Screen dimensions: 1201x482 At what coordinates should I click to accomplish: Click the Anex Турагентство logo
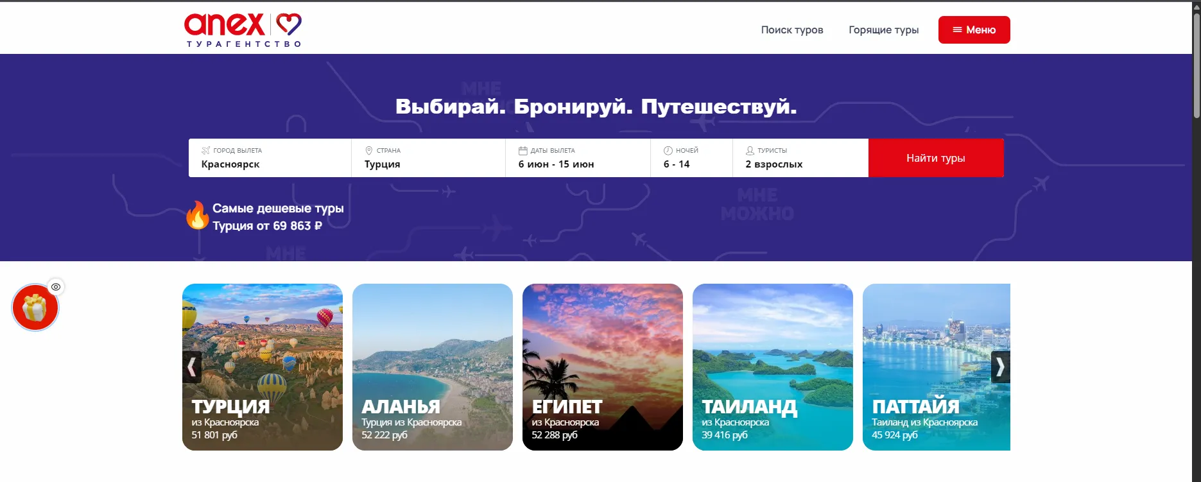(243, 30)
